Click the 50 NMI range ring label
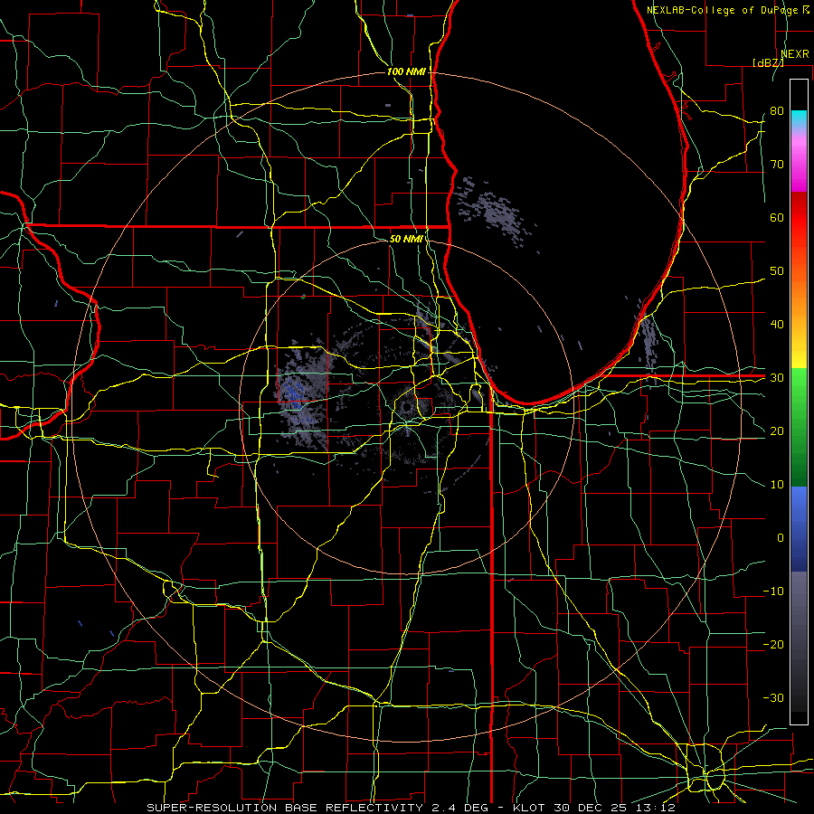The image size is (814, 814). coord(406,240)
